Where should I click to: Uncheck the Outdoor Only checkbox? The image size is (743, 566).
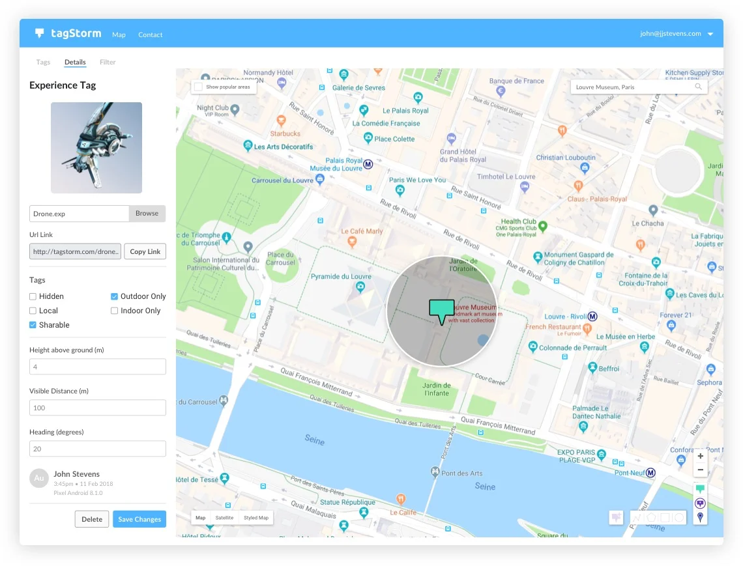click(x=114, y=296)
